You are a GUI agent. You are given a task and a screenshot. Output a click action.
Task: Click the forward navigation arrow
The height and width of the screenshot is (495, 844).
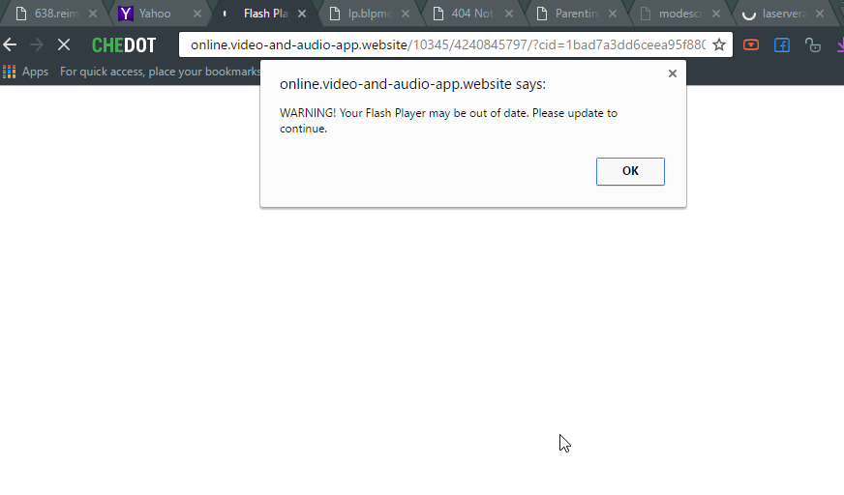point(37,44)
